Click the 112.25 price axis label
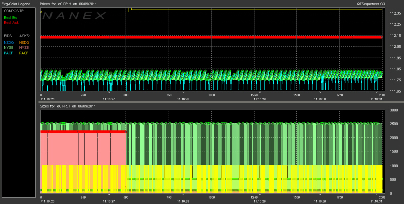This screenshot has height=204, width=404. pos(395,24)
